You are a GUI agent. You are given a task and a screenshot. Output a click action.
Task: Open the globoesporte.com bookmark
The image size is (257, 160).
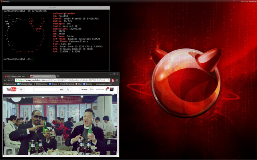[103, 84]
